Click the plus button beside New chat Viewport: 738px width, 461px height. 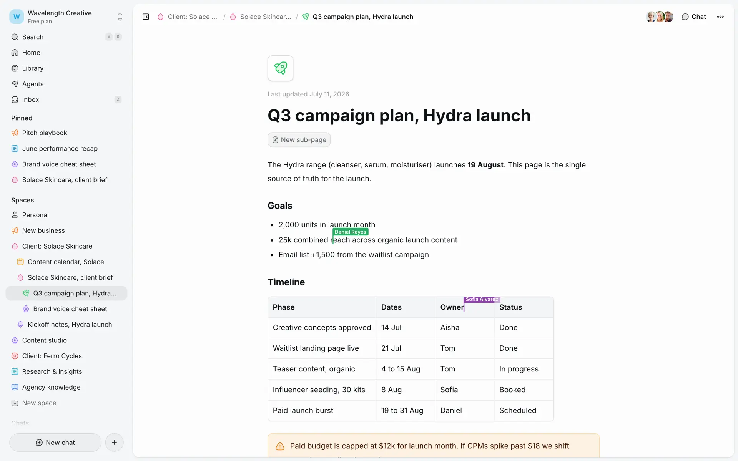(114, 443)
